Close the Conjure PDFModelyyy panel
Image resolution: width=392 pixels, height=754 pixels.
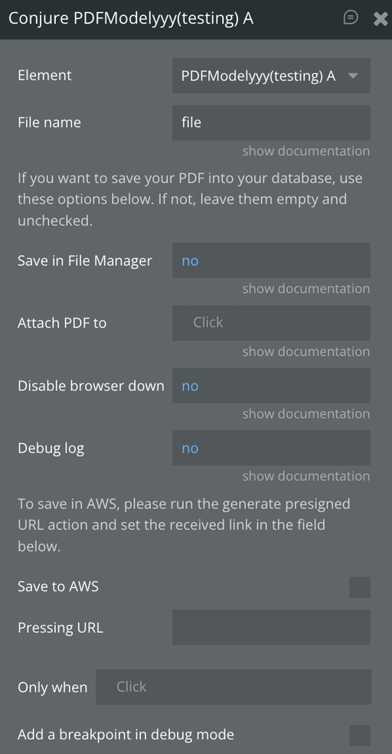381,18
